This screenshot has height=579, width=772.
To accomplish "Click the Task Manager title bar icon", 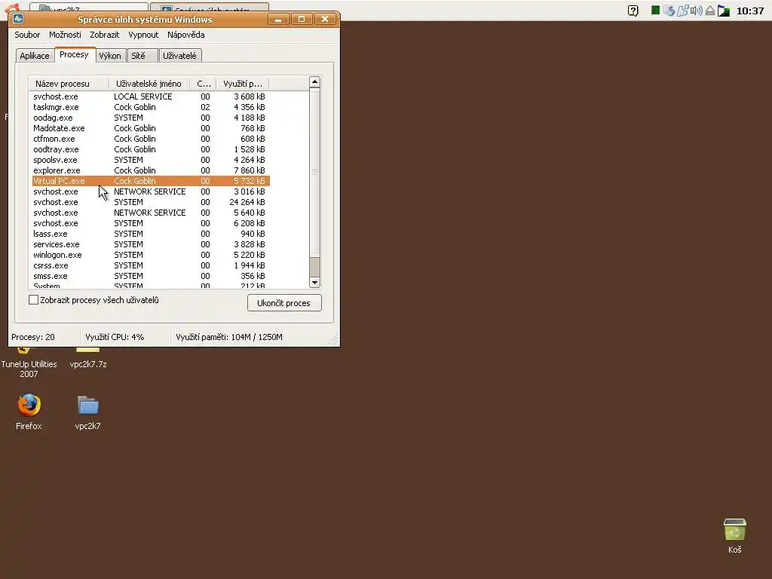I will click(x=18, y=19).
